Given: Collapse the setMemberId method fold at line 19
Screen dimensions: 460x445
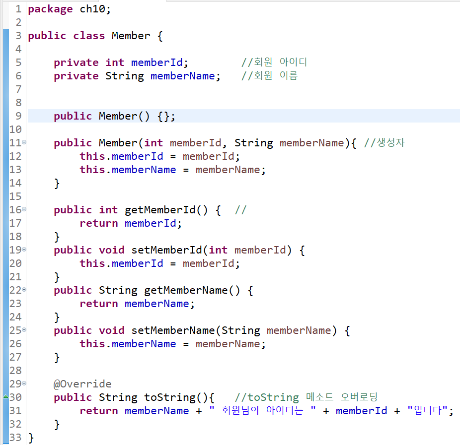Looking at the screenshot, I should pyautogui.click(x=24, y=250).
